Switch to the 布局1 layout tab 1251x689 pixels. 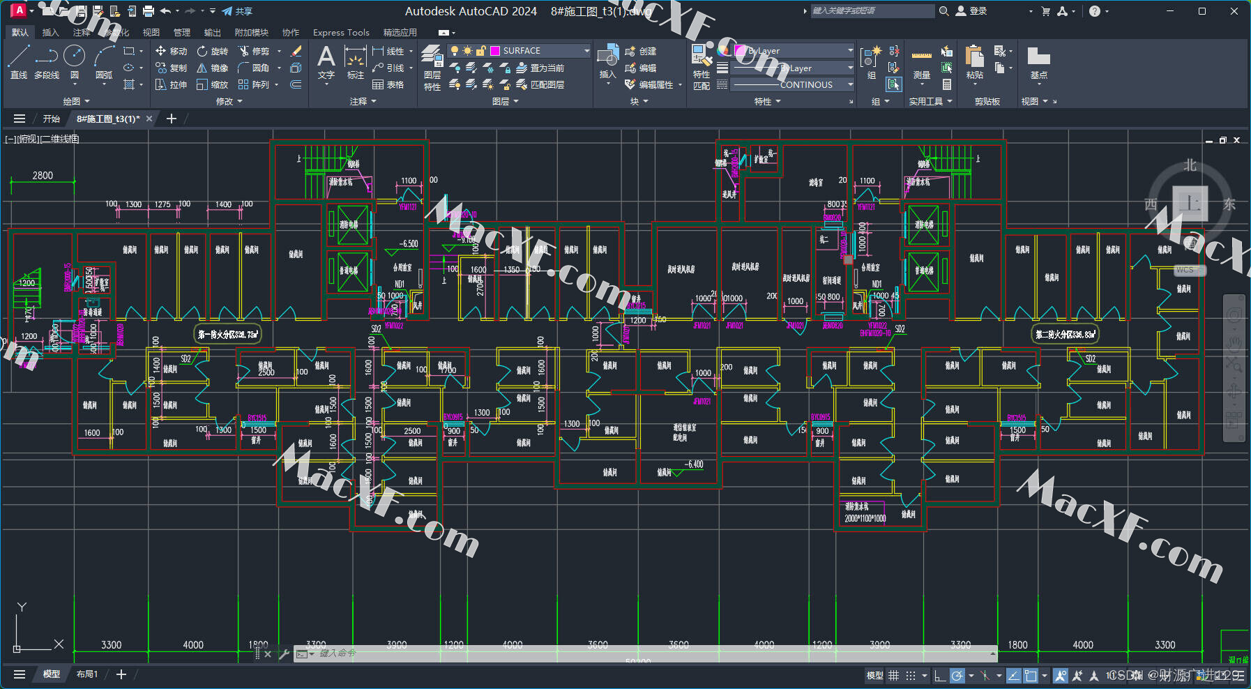pyautogui.click(x=87, y=674)
